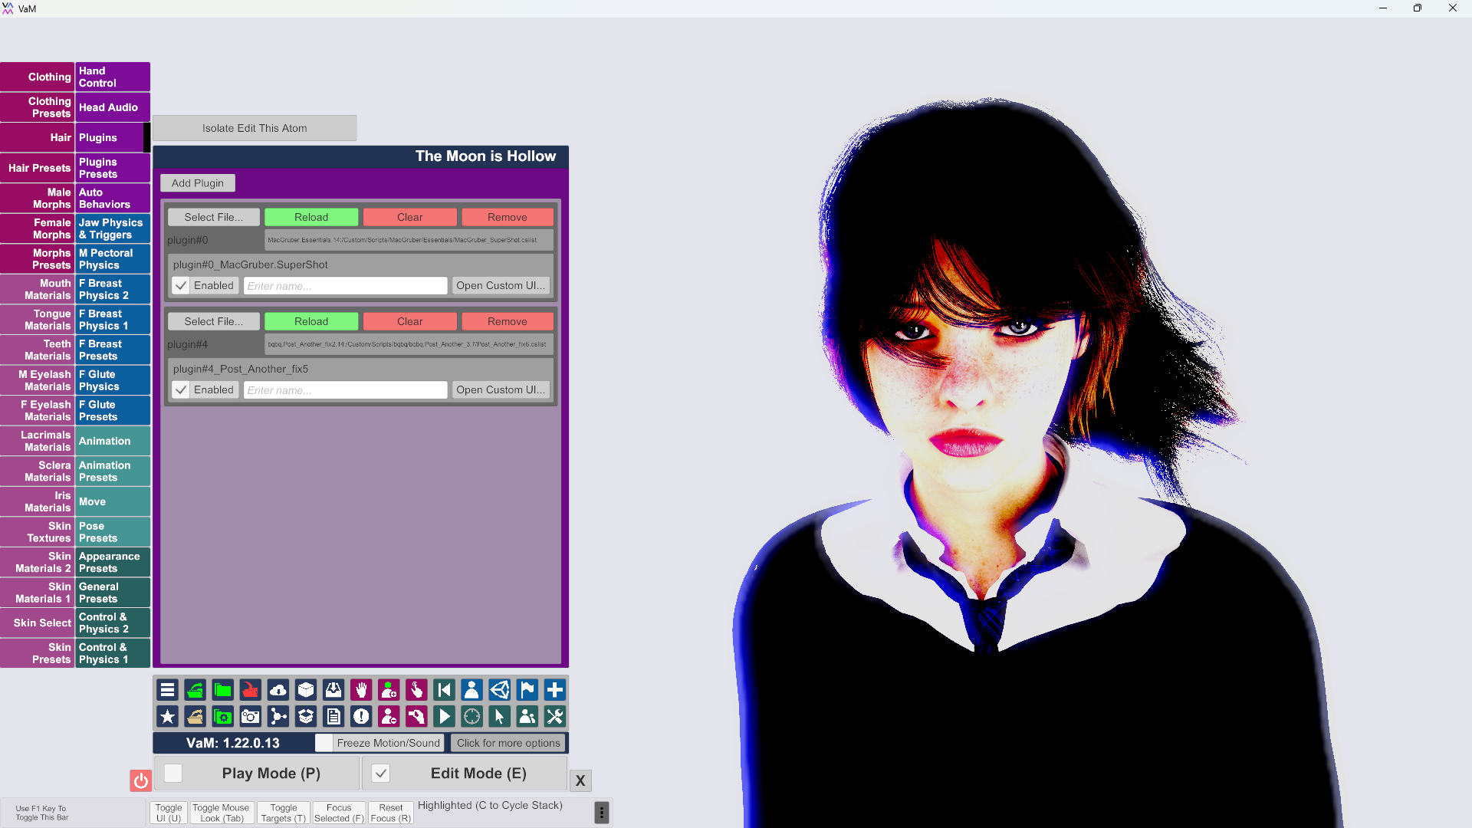Click the Unity logo icon
The width and height of the screenshot is (1472, 828).
click(499, 690)
